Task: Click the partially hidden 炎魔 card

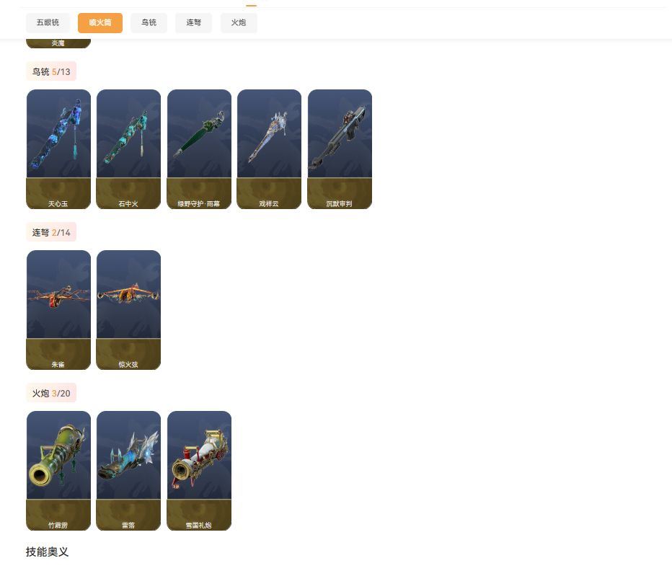Action: 58,43
